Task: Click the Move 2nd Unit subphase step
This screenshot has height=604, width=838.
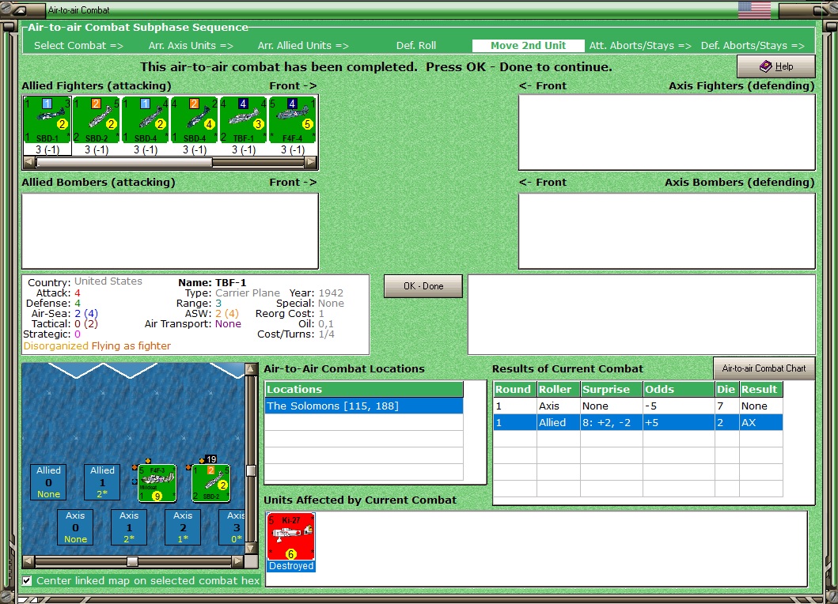Action: point(528,45)
